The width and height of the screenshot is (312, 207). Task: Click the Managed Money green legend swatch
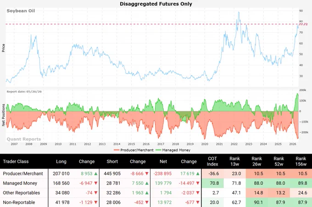(158, 150)
